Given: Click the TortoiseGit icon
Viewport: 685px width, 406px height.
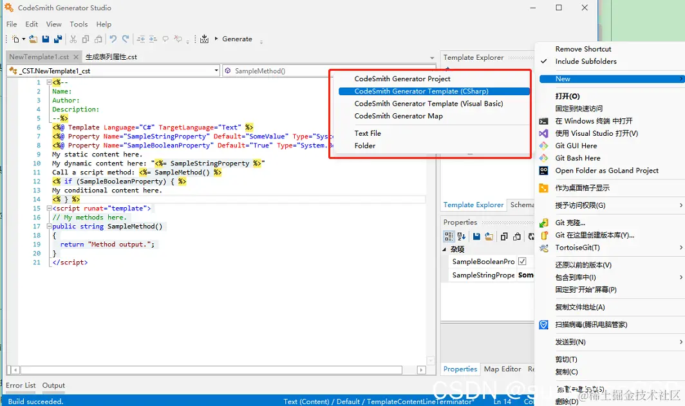Looking at the screenshot, I should pyautogui.click(x=543, y=248).
